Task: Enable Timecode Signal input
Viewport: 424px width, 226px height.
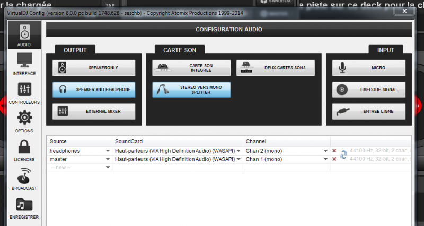Action: [369, 90]
